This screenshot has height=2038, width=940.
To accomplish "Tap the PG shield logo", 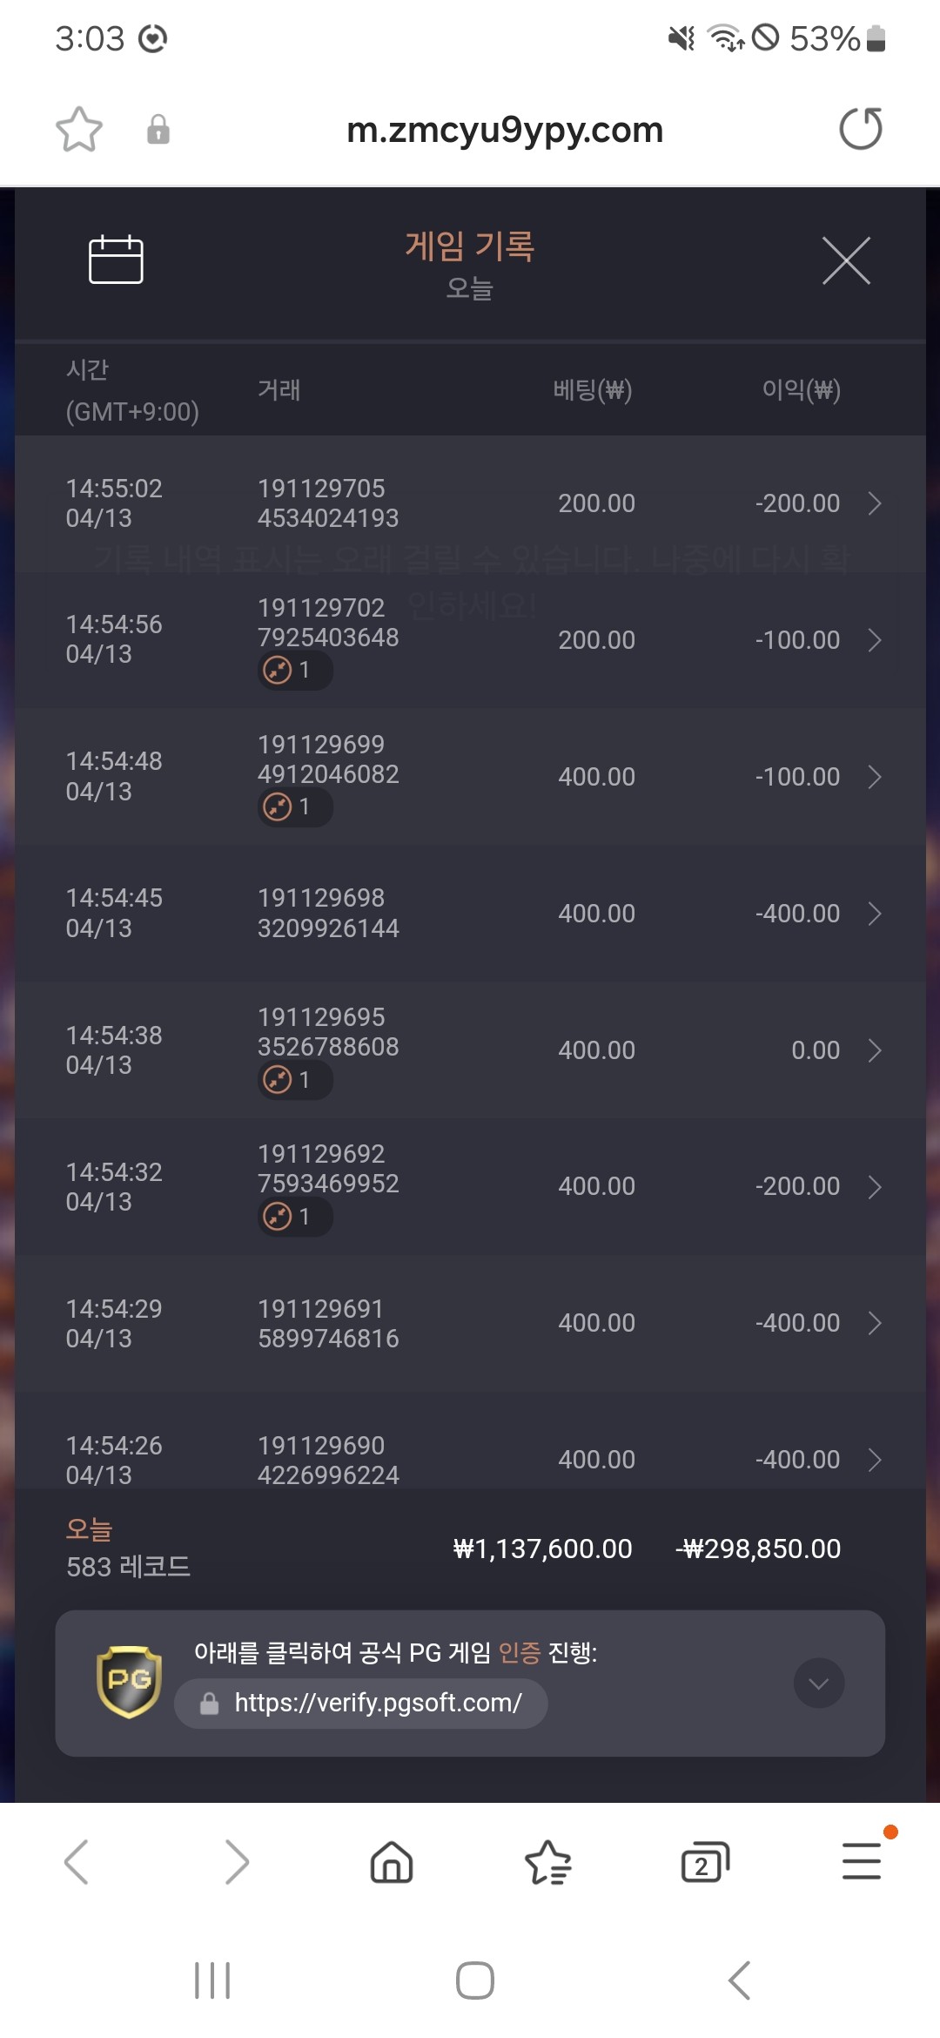I will (129, 1682).
